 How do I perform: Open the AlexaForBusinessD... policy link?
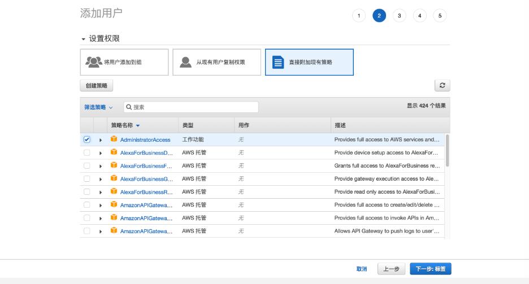click(146, 153)
